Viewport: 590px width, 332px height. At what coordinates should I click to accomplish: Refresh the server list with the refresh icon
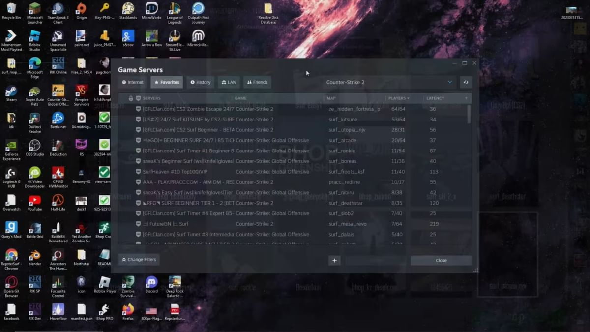pos(466,82)
